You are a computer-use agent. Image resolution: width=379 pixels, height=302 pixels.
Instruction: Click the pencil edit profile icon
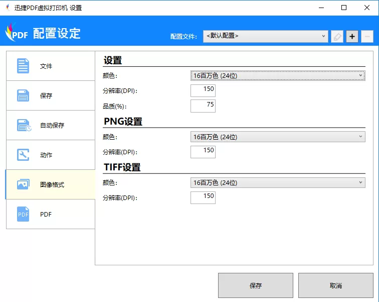(337, 37)
